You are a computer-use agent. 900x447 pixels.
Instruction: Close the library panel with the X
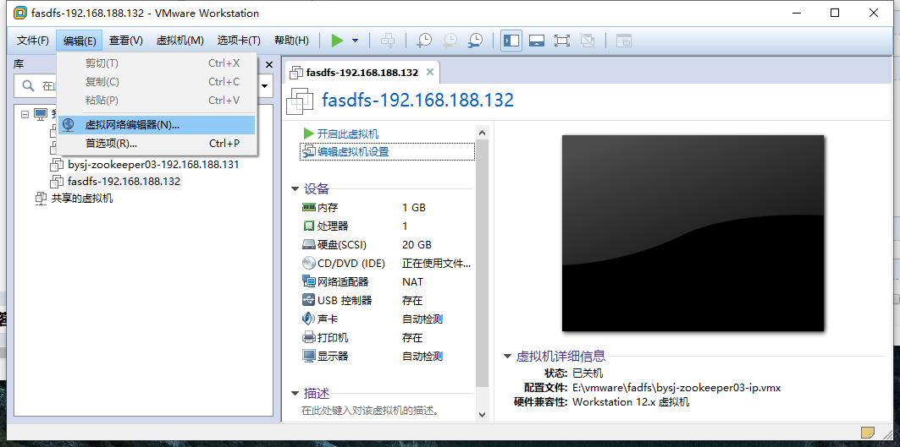click(x=268, y=65)
